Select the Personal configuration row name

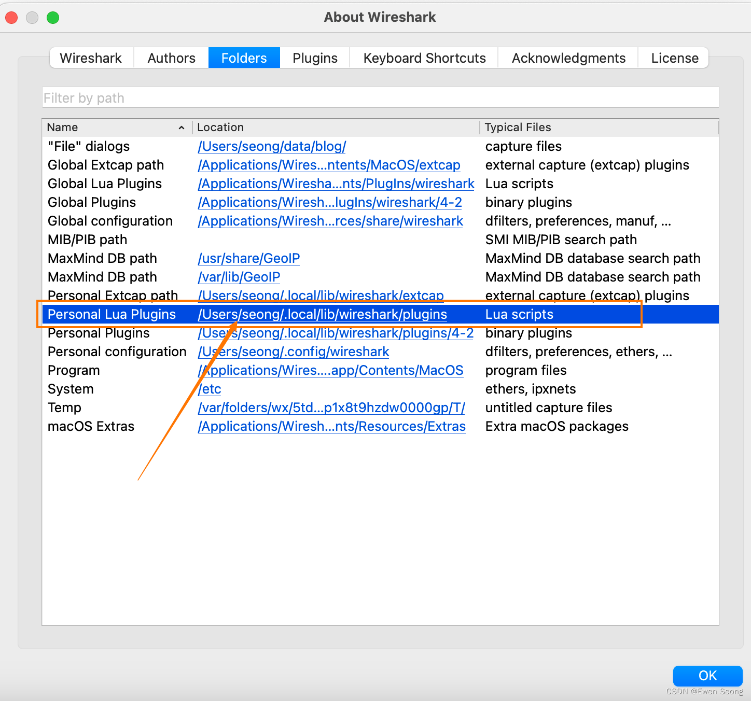pyautogui.click(x=117, y=352)
